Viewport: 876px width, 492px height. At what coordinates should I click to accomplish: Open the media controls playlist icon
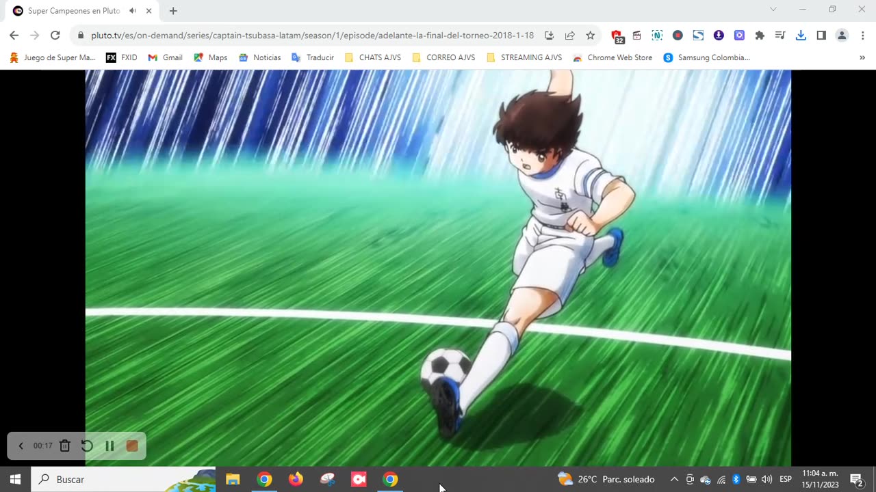[x=780, y=36]
